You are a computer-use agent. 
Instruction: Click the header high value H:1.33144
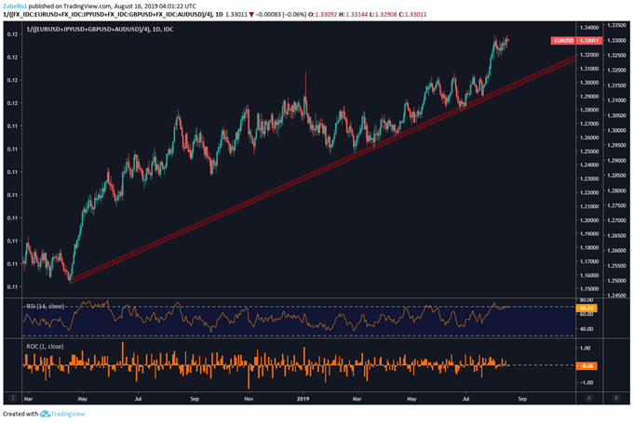click(353, 14)
